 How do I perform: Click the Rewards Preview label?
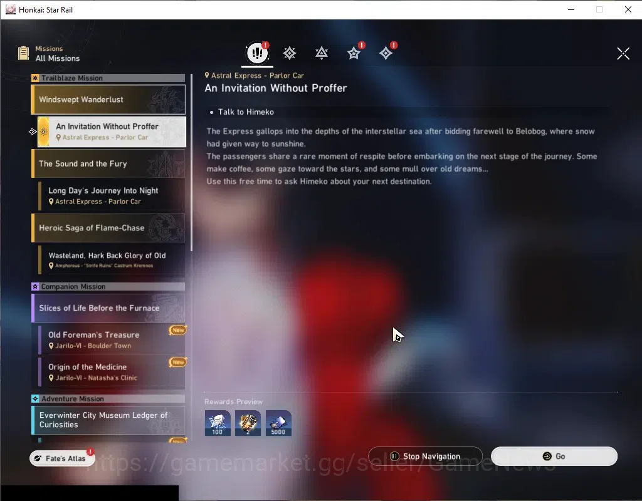click(233, 401)
